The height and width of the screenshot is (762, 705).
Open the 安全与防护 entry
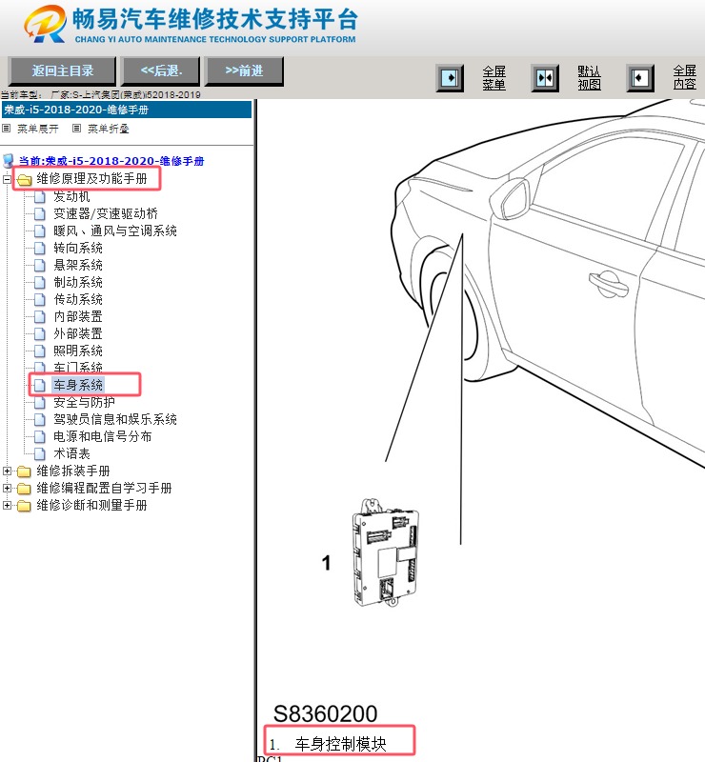coord(85,402)
